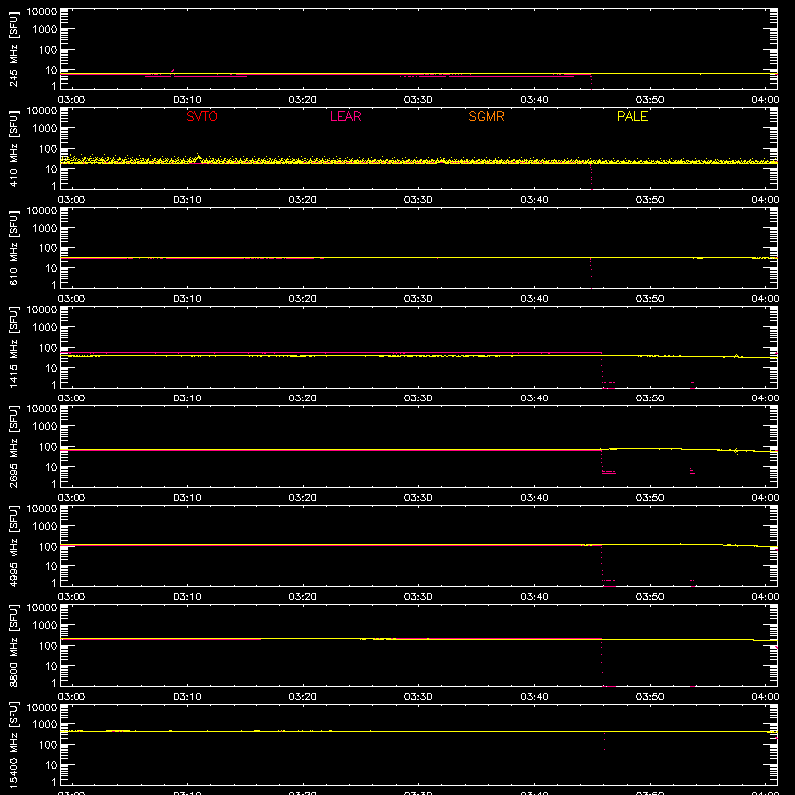Click the pink LEAR station label
The image size is (795, 795).
(x=345, y=116)
